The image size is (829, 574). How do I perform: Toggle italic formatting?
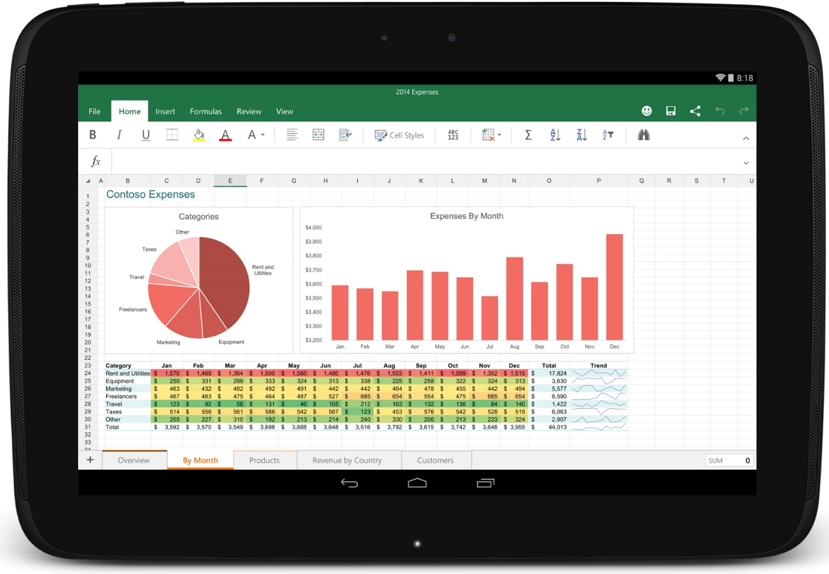pyautogui.click(x=119, y=134)
